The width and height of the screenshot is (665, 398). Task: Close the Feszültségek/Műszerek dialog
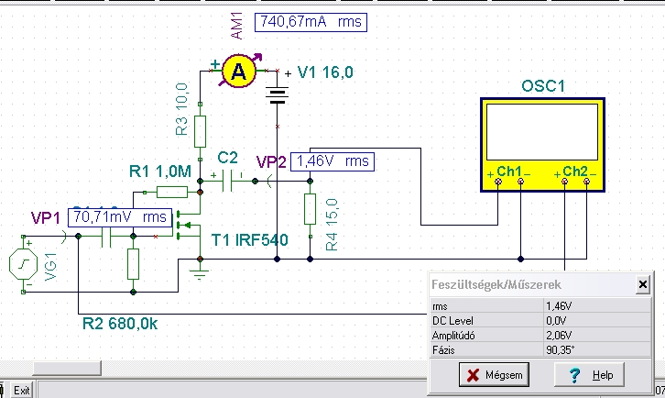pyautogui.click(x=642, y=284)
